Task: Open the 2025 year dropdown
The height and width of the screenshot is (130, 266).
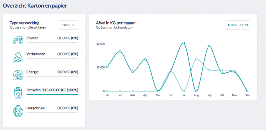Action: [x=68, y=25]
